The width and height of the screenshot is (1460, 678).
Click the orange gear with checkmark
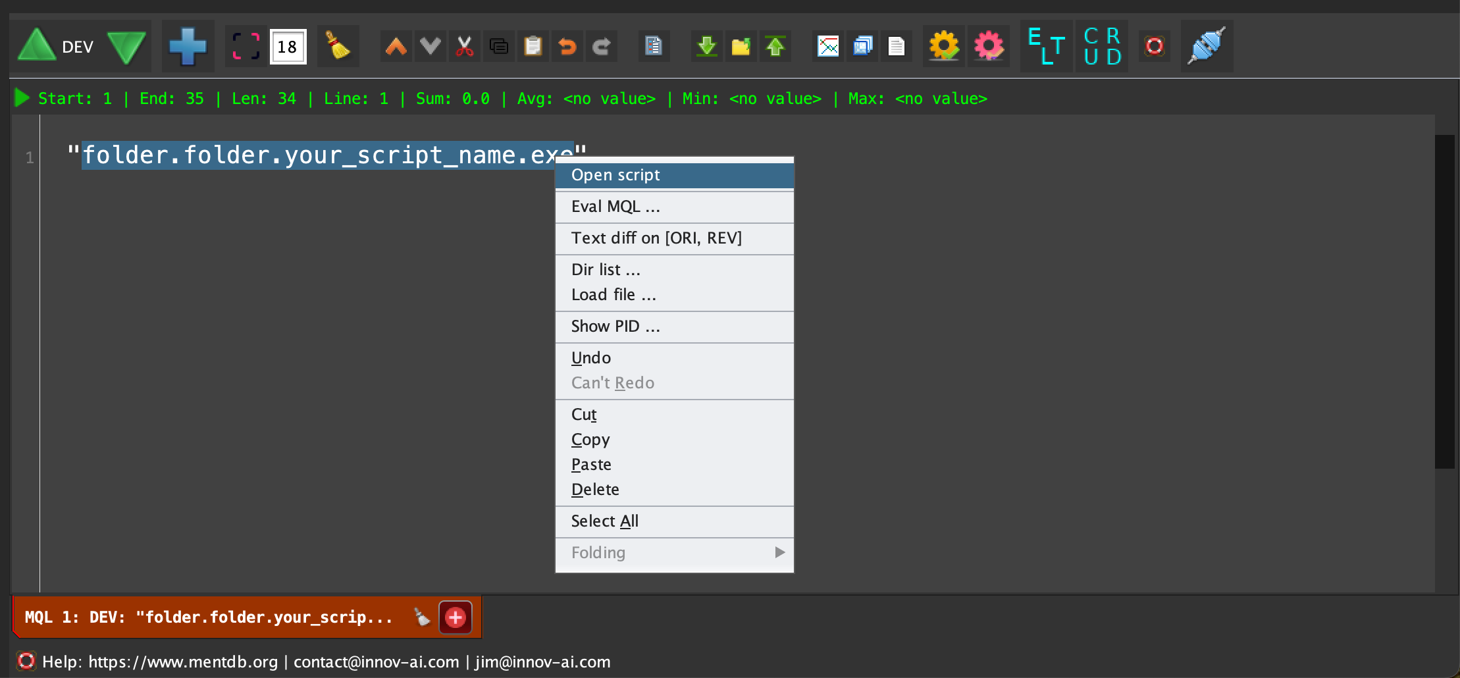943,46
